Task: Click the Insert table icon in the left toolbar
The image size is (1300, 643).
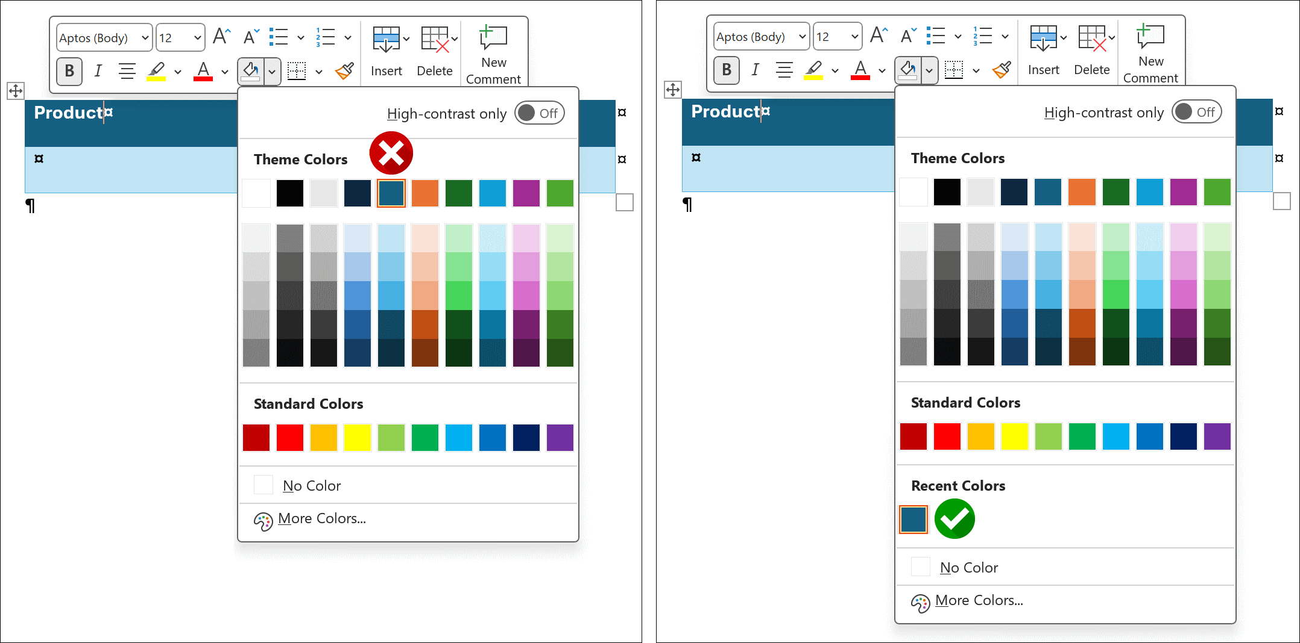Action: click(x=386, y=39)
